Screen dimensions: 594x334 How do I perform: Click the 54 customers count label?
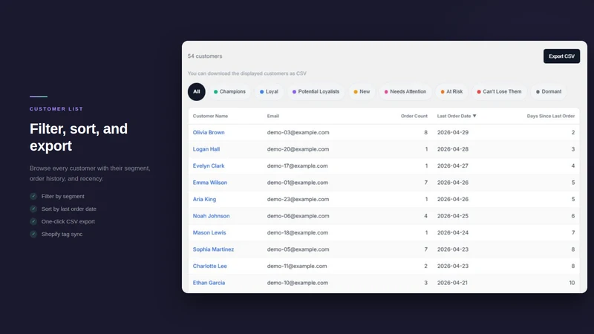(205, 56)
